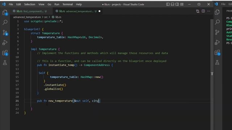Click 'HashMap::new()' on line 15
The image size is (232, 130).
(92, 77)
